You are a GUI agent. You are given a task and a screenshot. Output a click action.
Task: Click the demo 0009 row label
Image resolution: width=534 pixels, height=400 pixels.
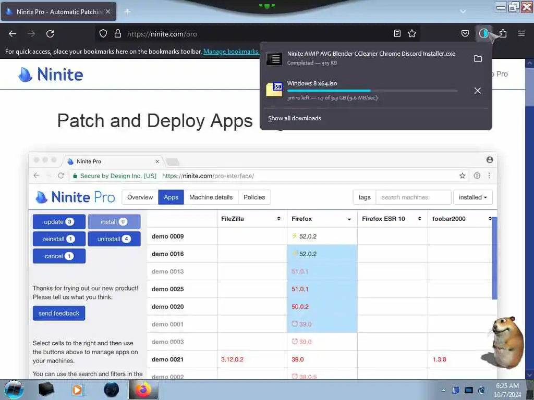tap(167, 236)
